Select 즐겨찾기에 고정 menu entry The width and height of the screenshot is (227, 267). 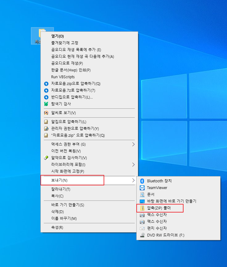pos(89,43)
